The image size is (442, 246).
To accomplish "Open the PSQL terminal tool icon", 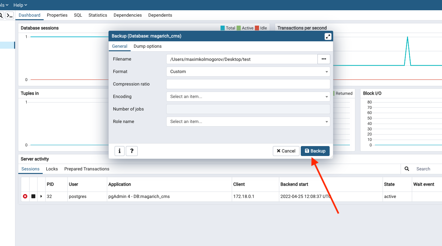I will (x=10, y=15).
